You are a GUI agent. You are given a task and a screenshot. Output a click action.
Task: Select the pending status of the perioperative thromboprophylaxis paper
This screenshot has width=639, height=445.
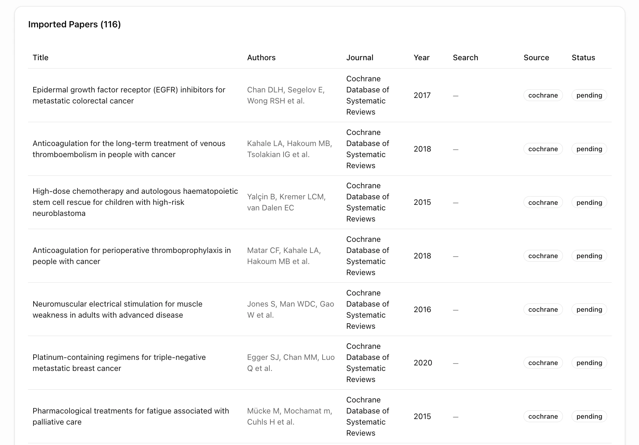589,256
